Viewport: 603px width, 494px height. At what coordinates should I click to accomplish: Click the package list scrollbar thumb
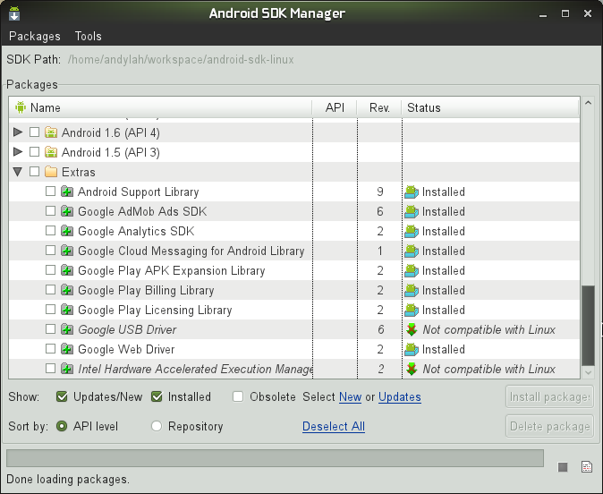tap(588, 325)
